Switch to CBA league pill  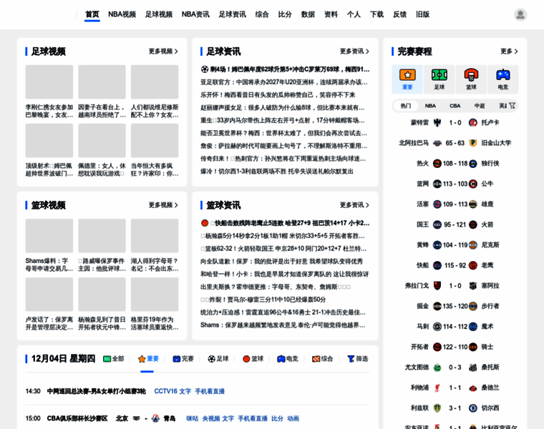(x=455, y=106)
